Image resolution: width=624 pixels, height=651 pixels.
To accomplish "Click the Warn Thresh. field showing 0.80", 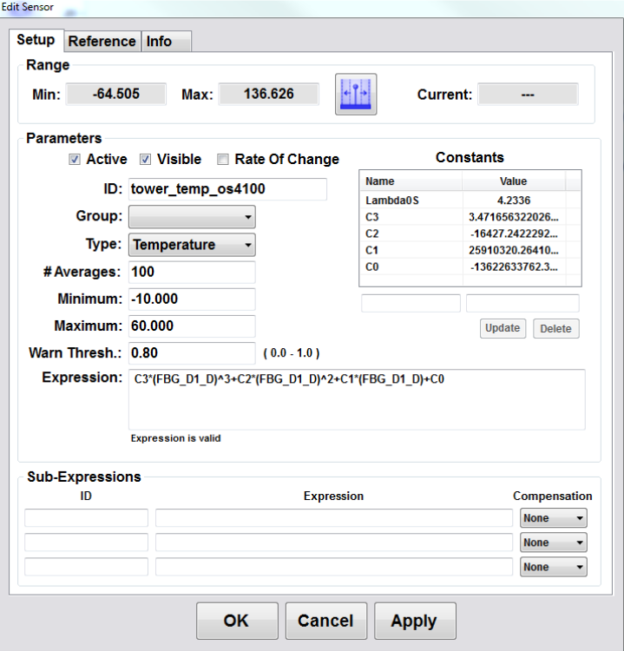I will [x=192, y=353].
